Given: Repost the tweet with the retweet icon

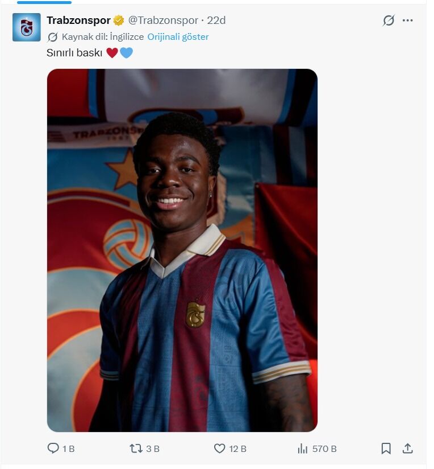Looking at the screenshot, I should [x=136, y=449].
